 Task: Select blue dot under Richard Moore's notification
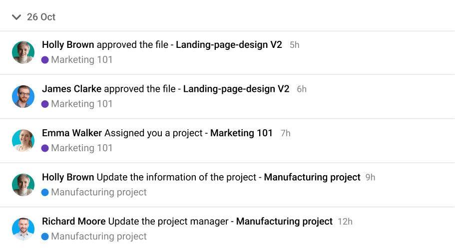coord(45,237)
